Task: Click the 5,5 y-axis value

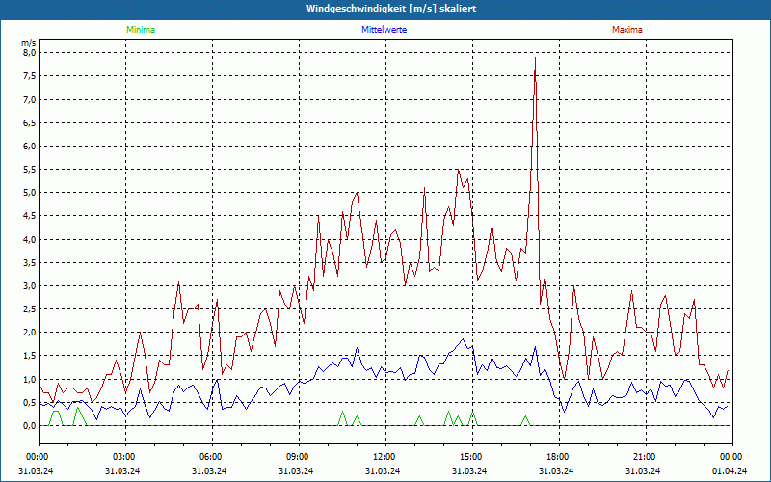Action: click(x=30, y=170)
